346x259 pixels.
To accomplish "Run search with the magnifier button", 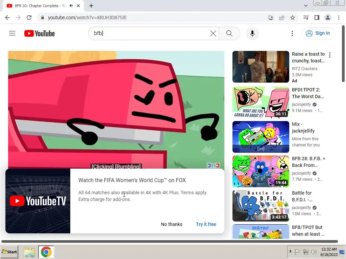I will click(229, 33).
